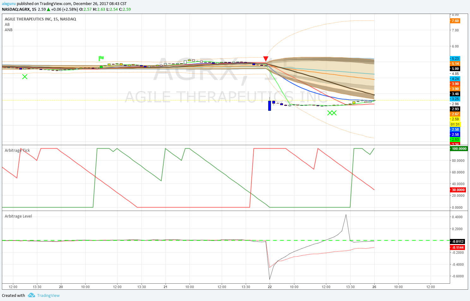
Task: Click the open value O:2.57
Action: click(85, 9)
